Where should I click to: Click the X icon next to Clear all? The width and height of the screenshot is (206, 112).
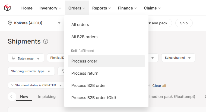point(149,86)
